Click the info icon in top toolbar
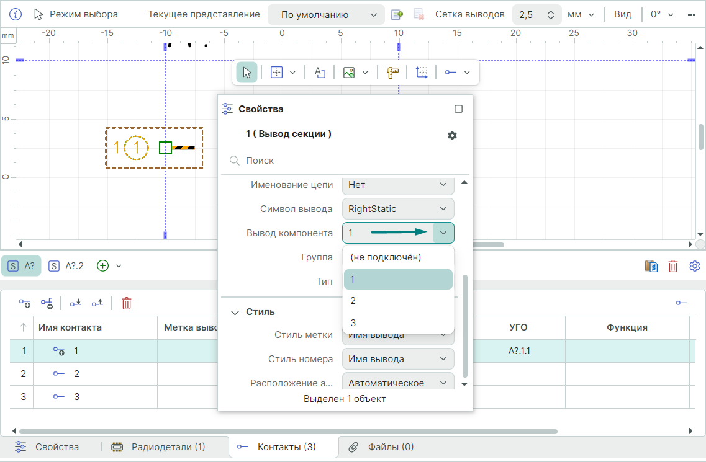This screenshot has height=462, width=706. coord(16,14)
